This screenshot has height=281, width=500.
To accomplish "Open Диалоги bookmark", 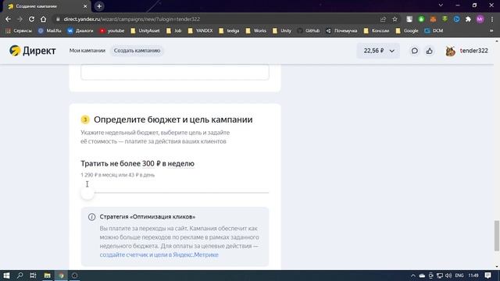I will pyautogui.click(x=80, y=30).
